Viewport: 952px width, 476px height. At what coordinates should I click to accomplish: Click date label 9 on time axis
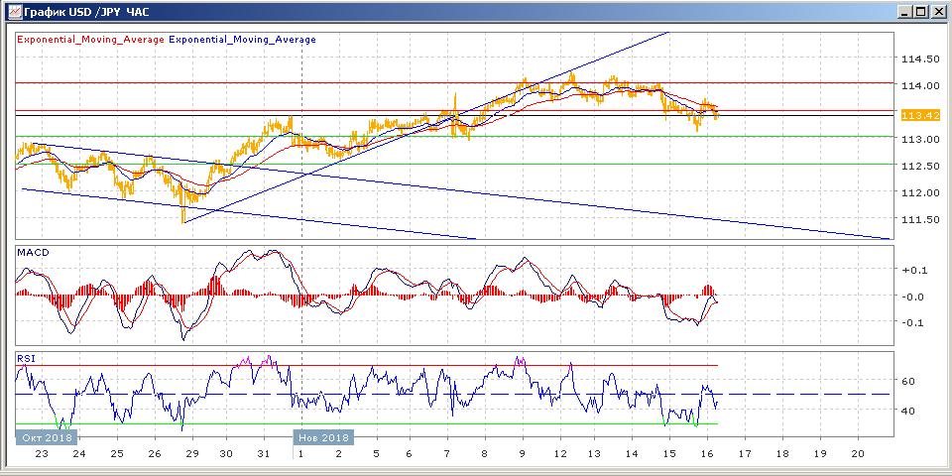click(x=522, y=454)
